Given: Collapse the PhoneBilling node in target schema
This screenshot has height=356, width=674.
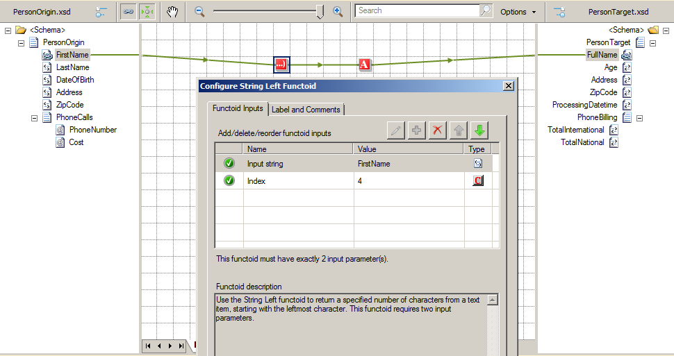Looking at the screenshot, I should coord(640,118).
